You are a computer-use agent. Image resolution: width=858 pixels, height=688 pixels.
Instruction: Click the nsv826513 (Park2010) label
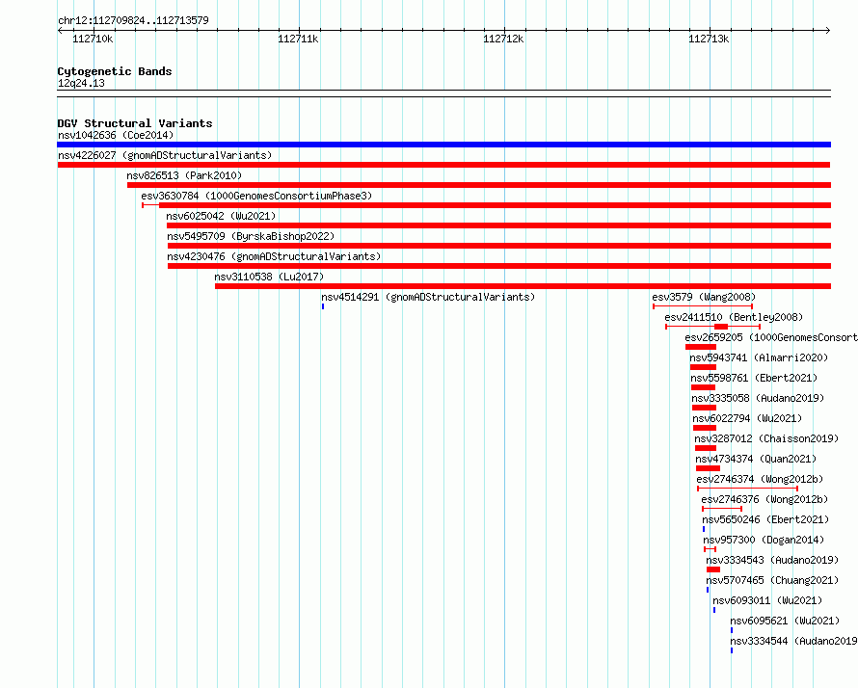(184, 175)
